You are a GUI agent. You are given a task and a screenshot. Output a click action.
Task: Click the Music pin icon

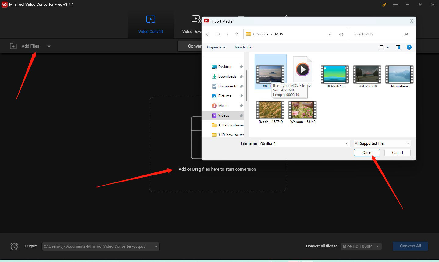coord(241,106)
